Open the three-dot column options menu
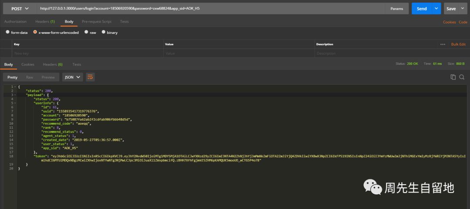 pyautogui.click(x=443, y=44)
